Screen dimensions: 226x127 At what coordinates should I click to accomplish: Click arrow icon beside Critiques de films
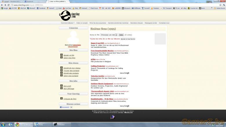tap(61, 98)
